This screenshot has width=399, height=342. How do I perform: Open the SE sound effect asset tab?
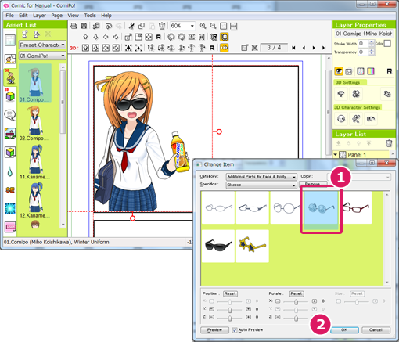[x=10, y=189]
